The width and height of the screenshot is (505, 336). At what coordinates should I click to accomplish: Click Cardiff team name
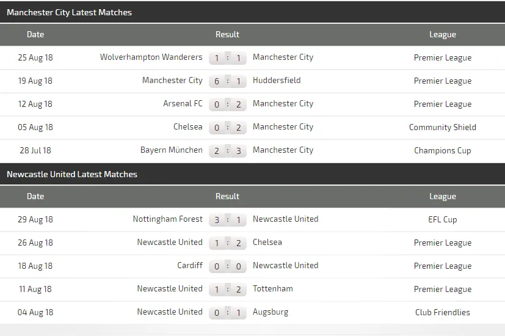click(190, 266)
